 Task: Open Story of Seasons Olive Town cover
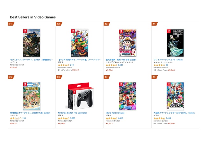[x=32, y=96]
